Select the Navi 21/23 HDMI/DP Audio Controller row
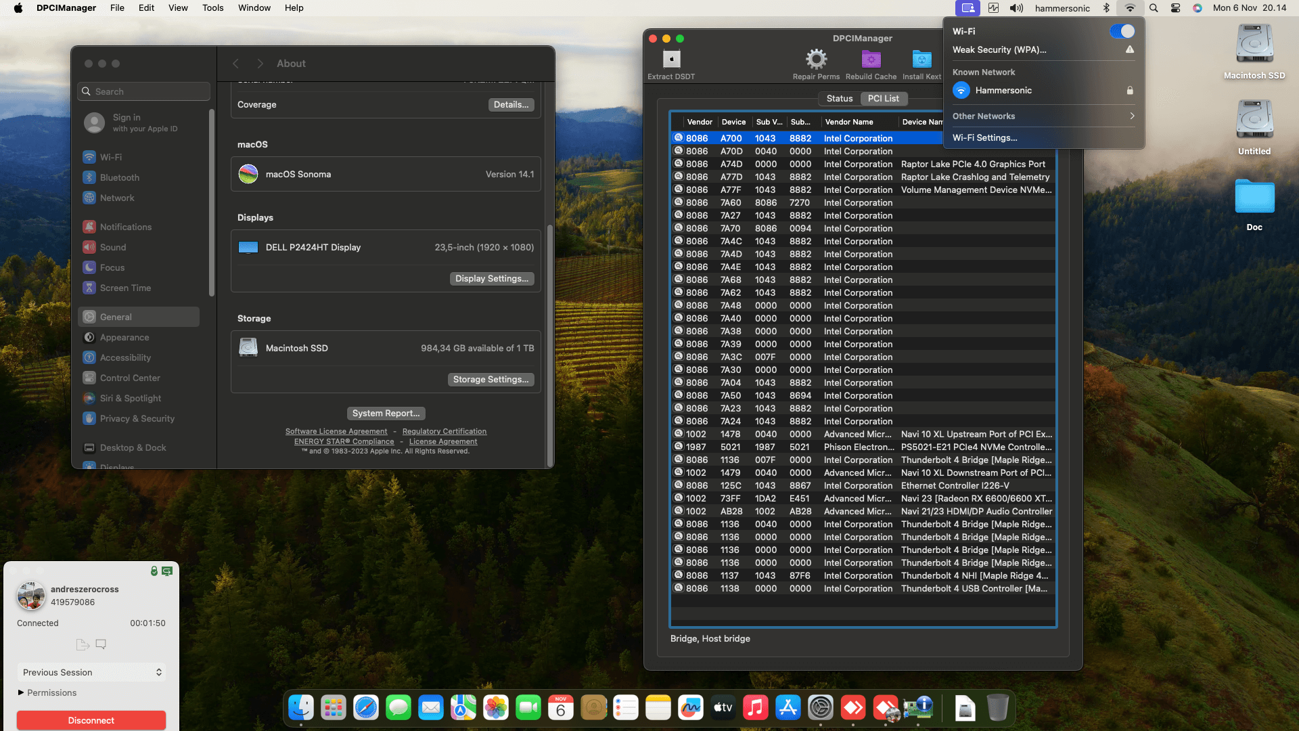 point(863,512)
